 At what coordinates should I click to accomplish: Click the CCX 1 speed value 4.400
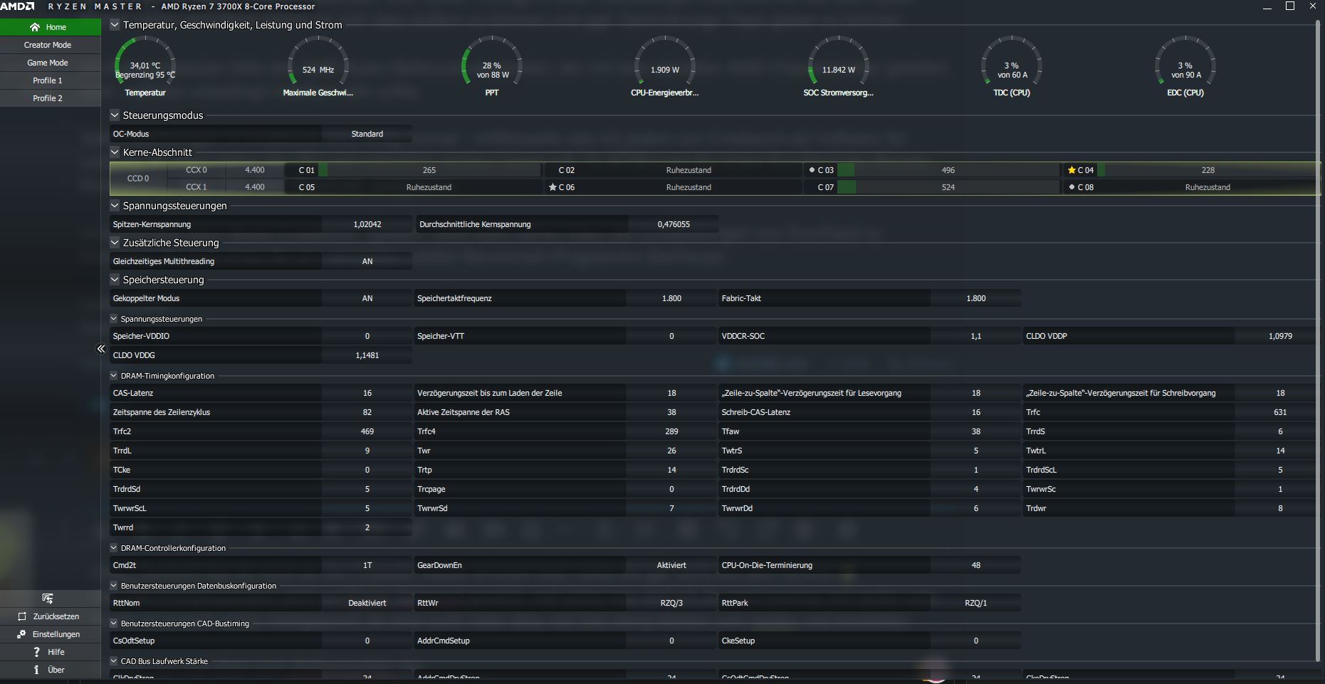[x=255, y=187]
